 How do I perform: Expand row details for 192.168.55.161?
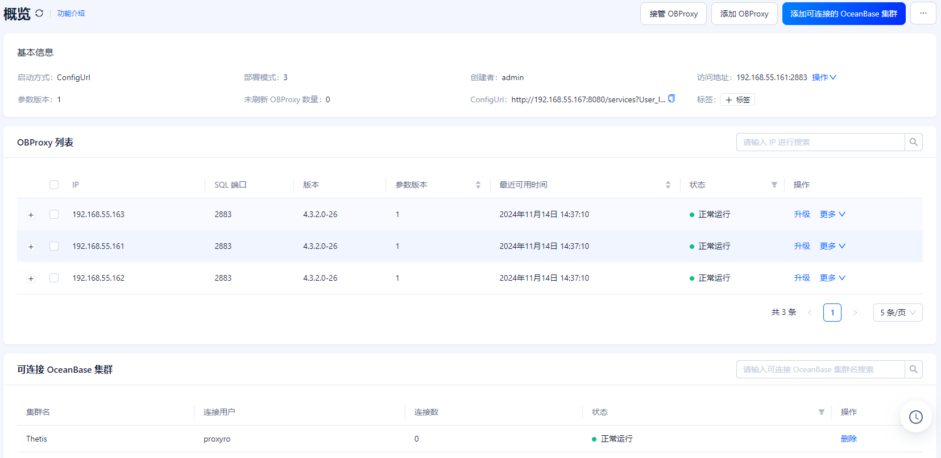(x=31, y=247)
